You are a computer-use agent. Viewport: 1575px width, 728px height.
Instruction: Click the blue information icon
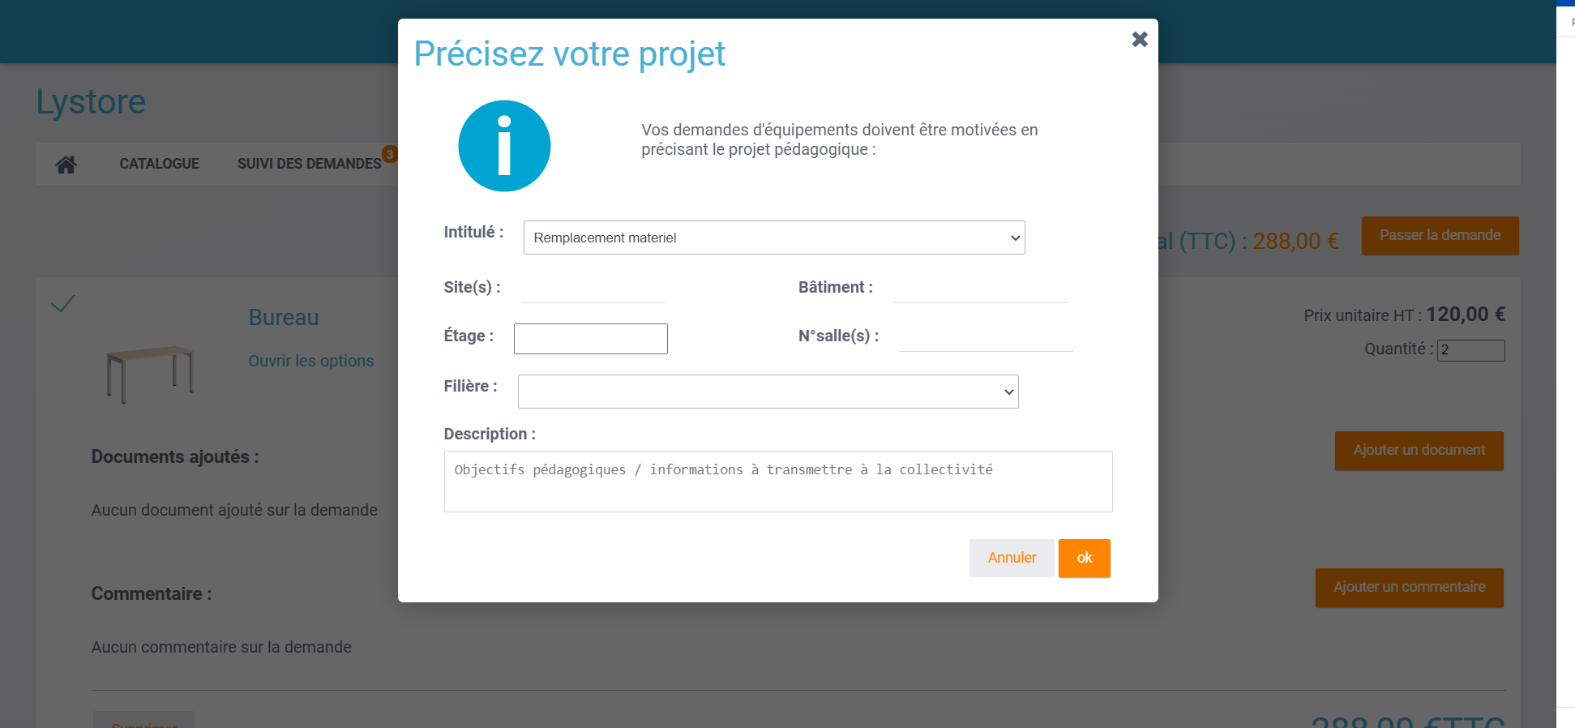(504, 146)
